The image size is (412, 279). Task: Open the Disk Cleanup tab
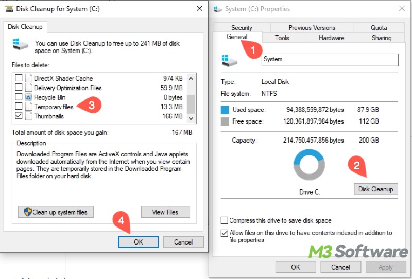(x=25, y=27)
